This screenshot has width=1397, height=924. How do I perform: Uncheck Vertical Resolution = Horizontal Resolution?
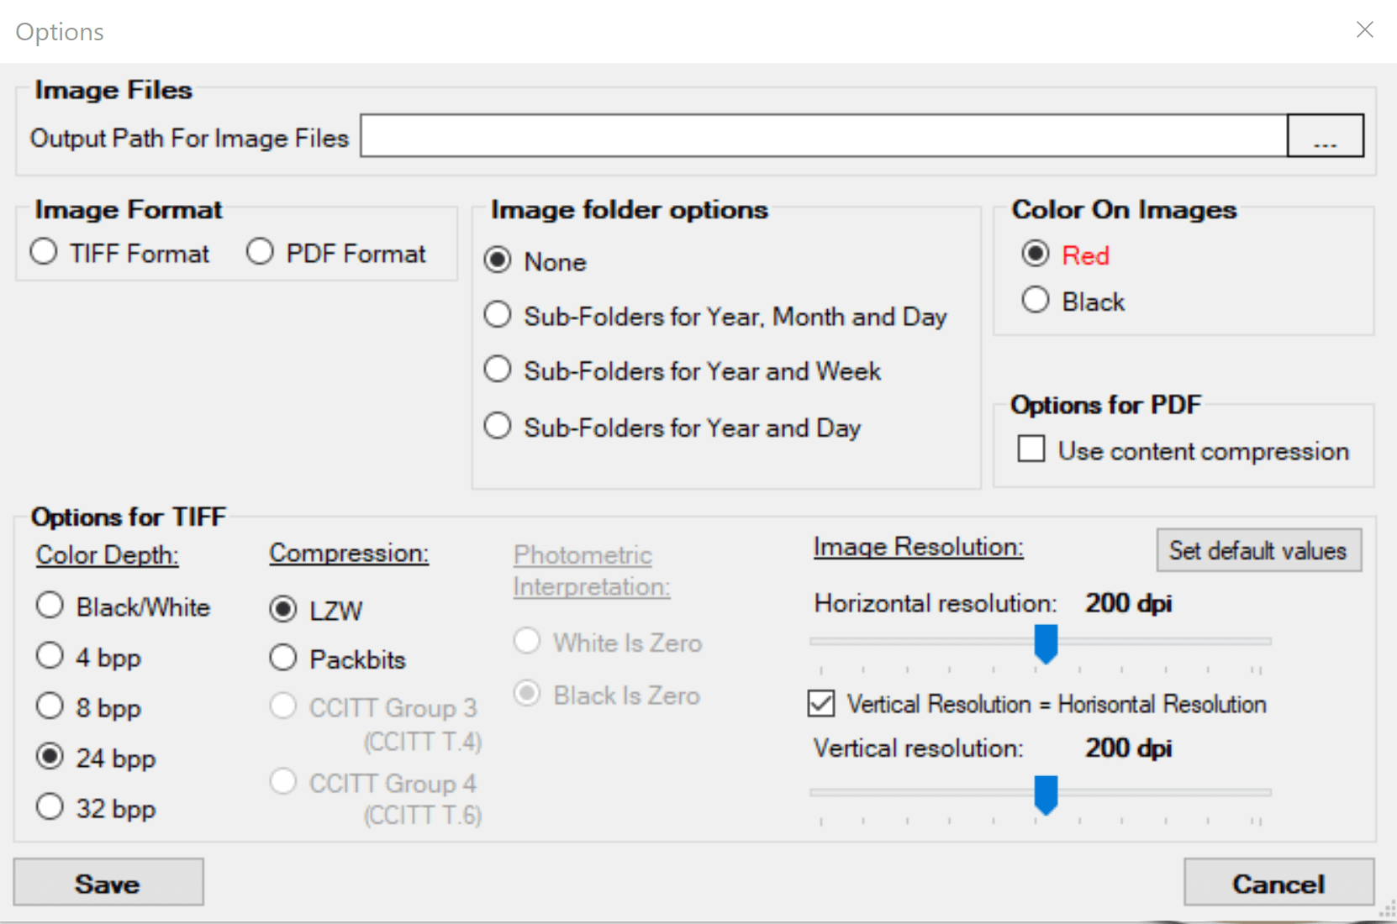821,703
